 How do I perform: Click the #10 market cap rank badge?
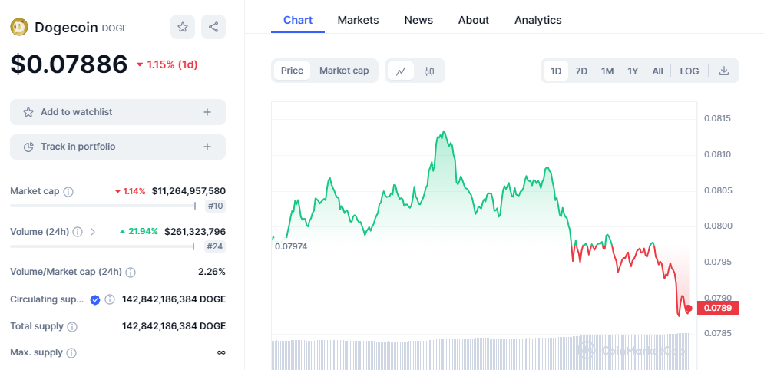[215, 206]
